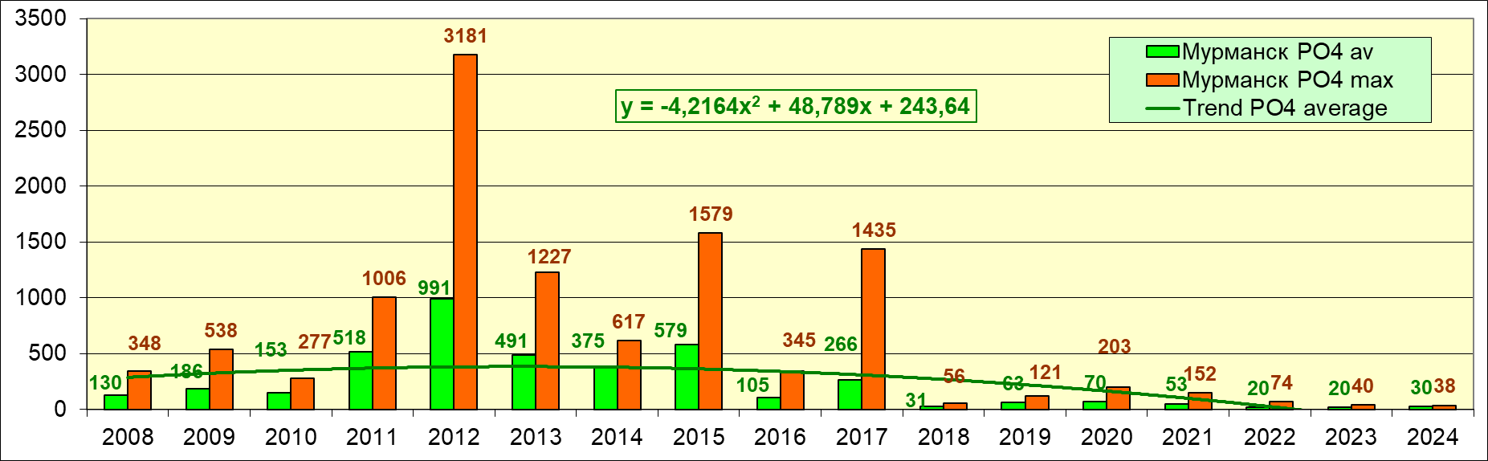Click the green legend swatch for Мурманск PO4 av
This screenshot has width=1488, height=461.
coord(1162,52)
